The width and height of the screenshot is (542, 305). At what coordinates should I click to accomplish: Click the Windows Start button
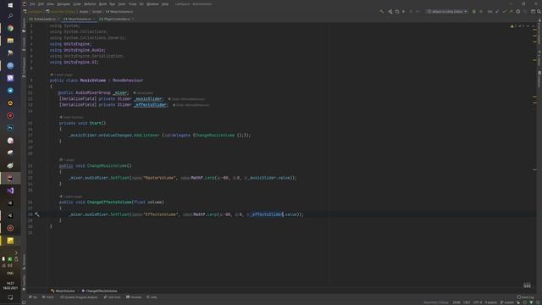[10, 5]
